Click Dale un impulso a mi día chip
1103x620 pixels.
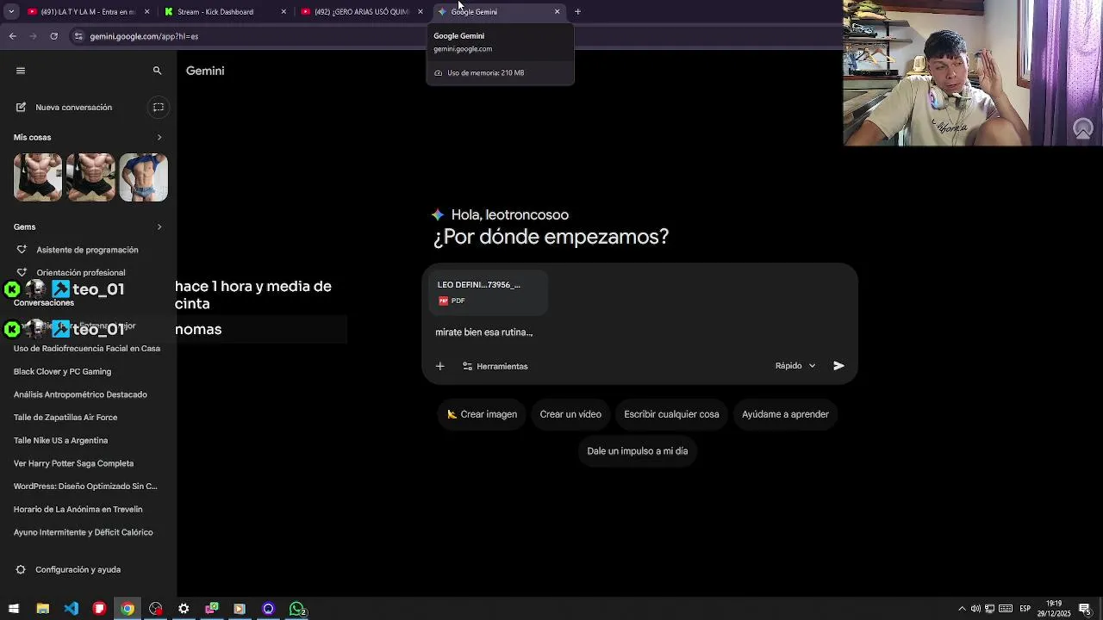(x=637, y=451)
